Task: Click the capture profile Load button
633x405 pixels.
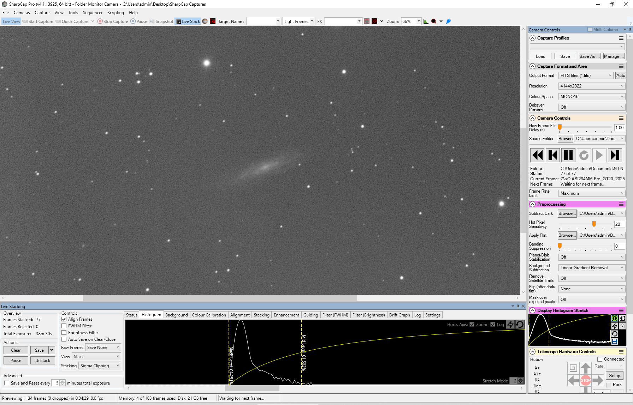Action: [540, 56]
